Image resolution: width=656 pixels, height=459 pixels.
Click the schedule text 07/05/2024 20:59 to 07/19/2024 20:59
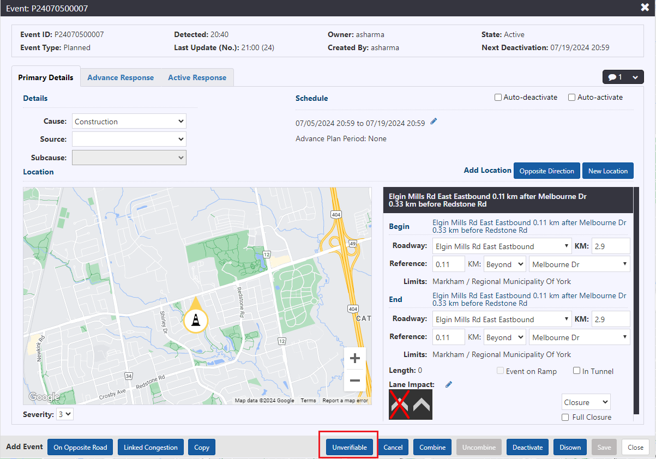pos(360,123)
